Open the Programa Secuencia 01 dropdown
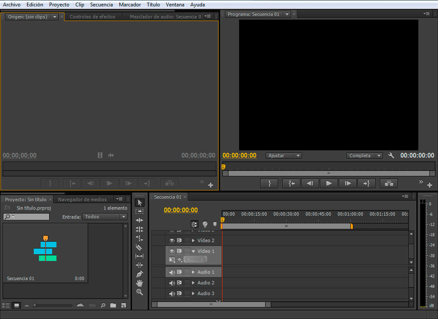Image resolution: width=438 pixels, height=319 pixels. (287, 14)
